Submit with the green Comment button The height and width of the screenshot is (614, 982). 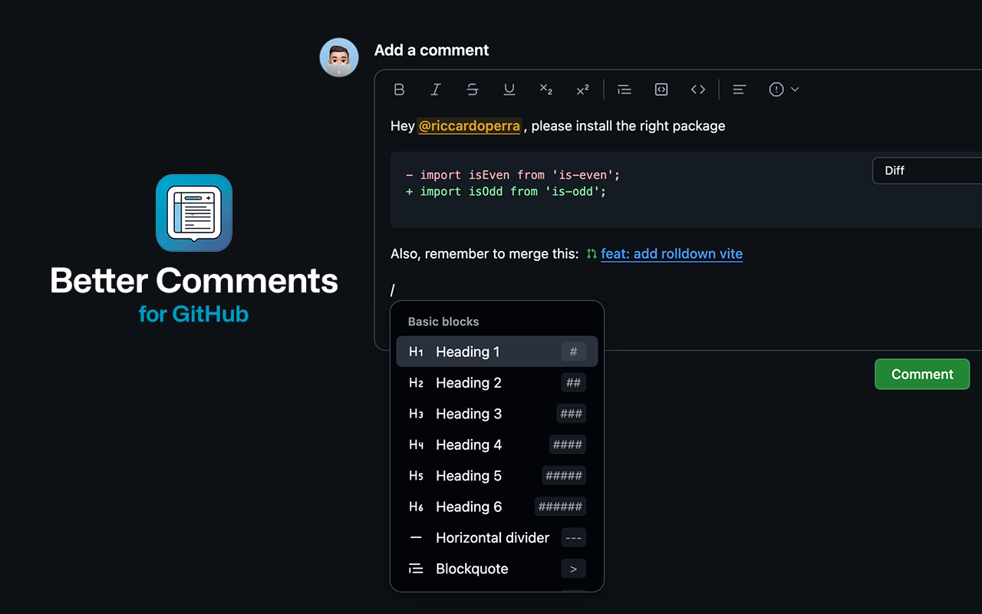tap(922, 375)
